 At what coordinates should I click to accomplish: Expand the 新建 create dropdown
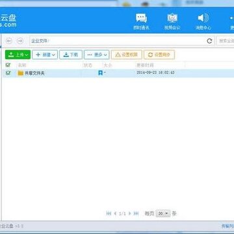click(x=45, y=55)
